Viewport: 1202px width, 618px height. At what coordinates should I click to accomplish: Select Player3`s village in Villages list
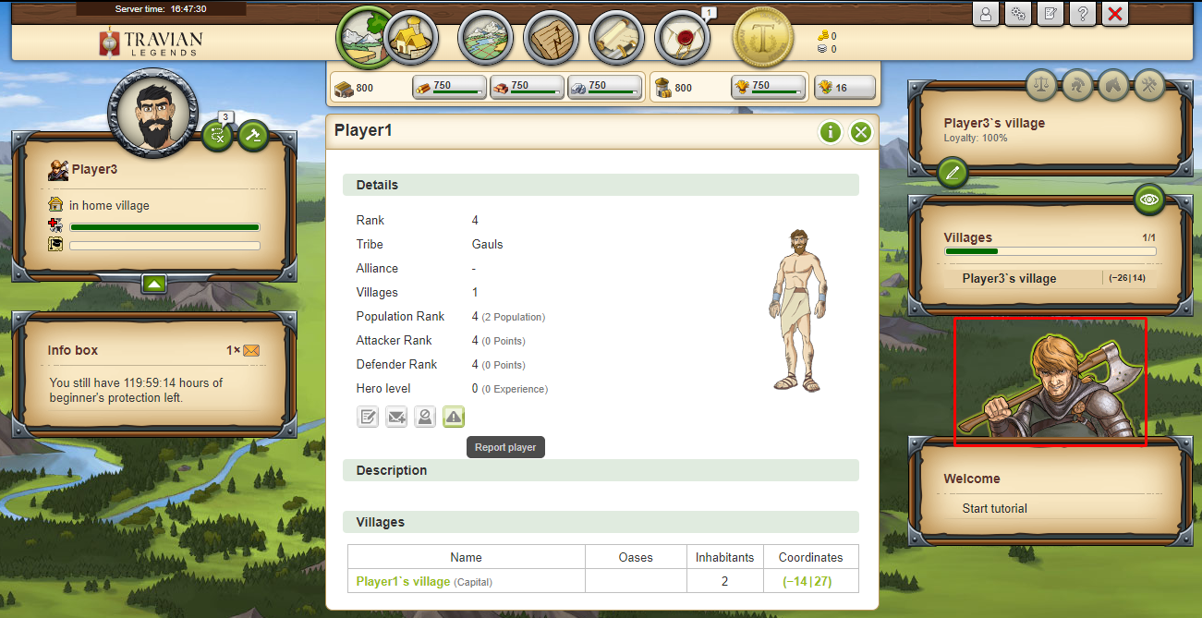click(1009, 278)
